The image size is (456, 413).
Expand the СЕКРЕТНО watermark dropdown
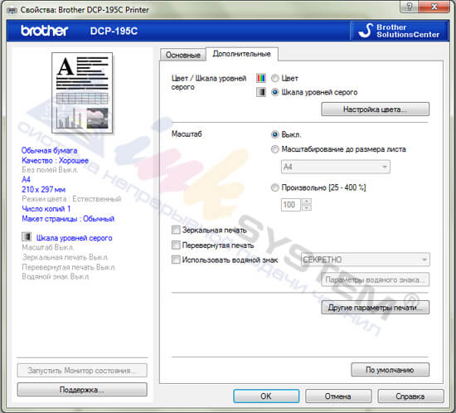[x=365, y=259]
